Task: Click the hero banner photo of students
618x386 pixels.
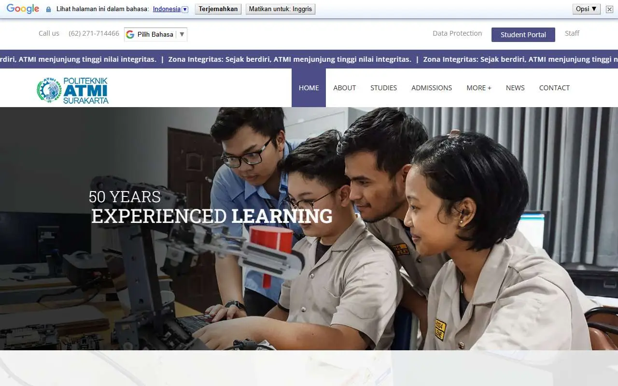Action: click(309, 229)
